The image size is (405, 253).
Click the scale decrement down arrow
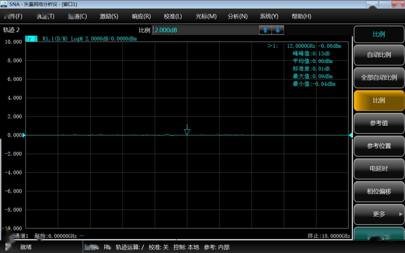(278, 30)
